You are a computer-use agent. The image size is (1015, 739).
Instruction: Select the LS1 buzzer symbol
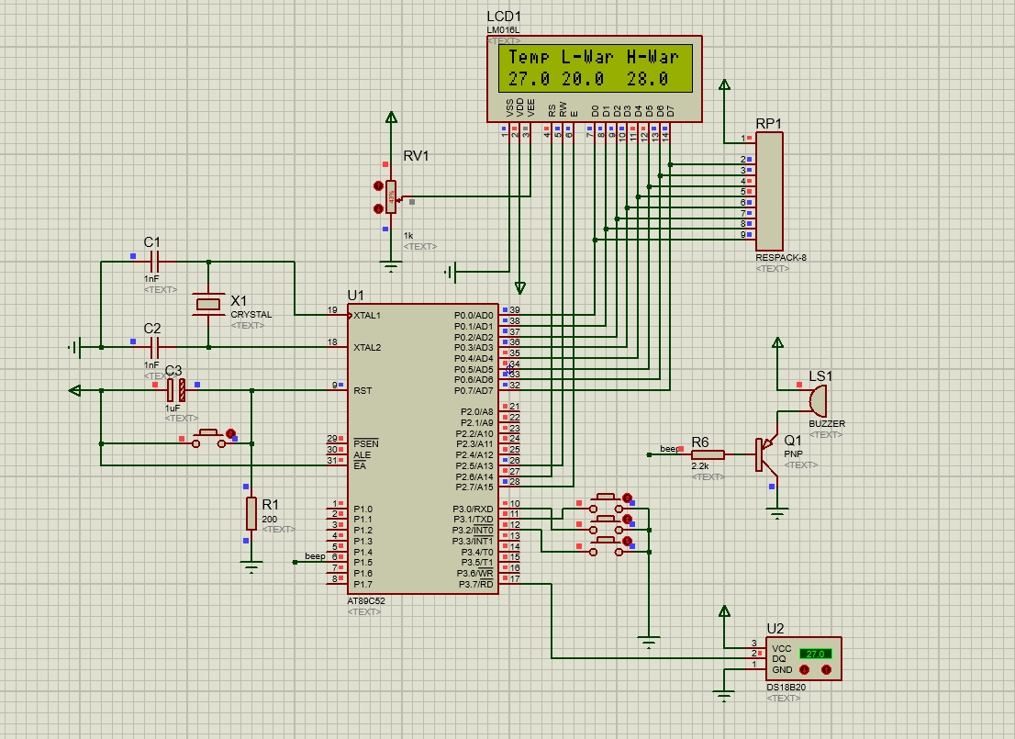[x=818, y=401]
